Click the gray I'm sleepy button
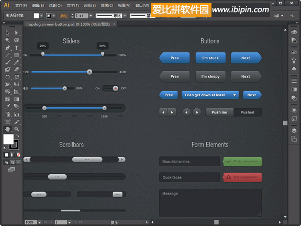301x226 pixels. [210, 76]
